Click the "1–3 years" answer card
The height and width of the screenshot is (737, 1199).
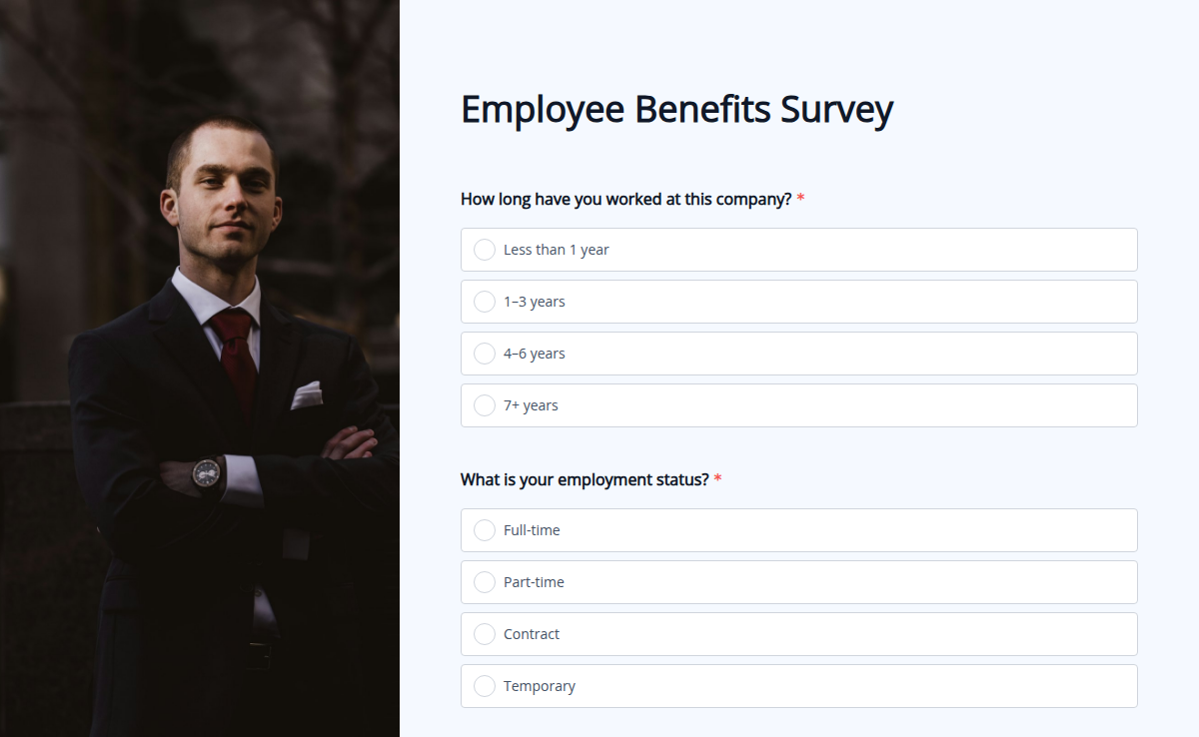799,302
